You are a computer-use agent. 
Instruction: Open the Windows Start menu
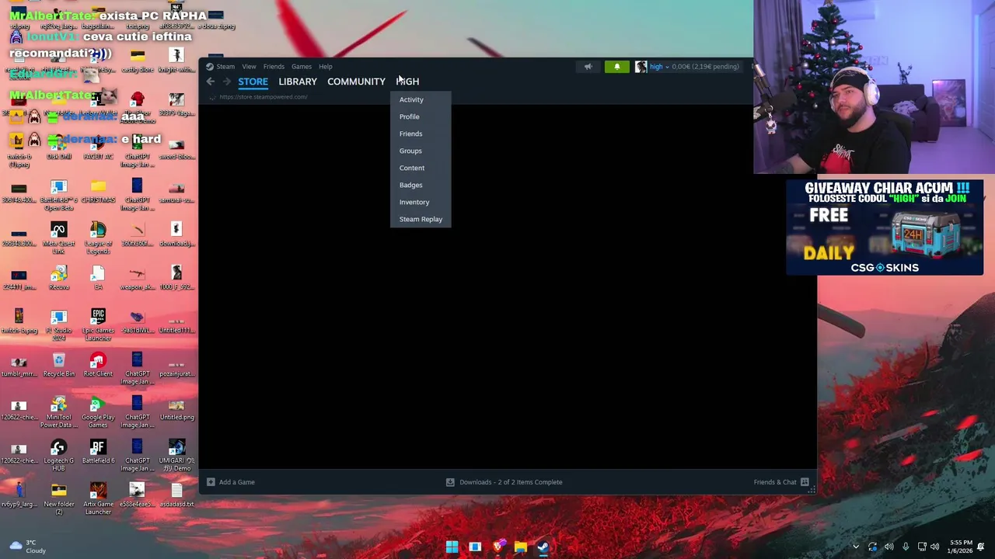pos(452,547)
